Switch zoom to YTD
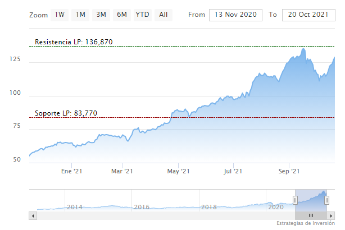Viewport: 345px width, 230px height. click(143, 15)
